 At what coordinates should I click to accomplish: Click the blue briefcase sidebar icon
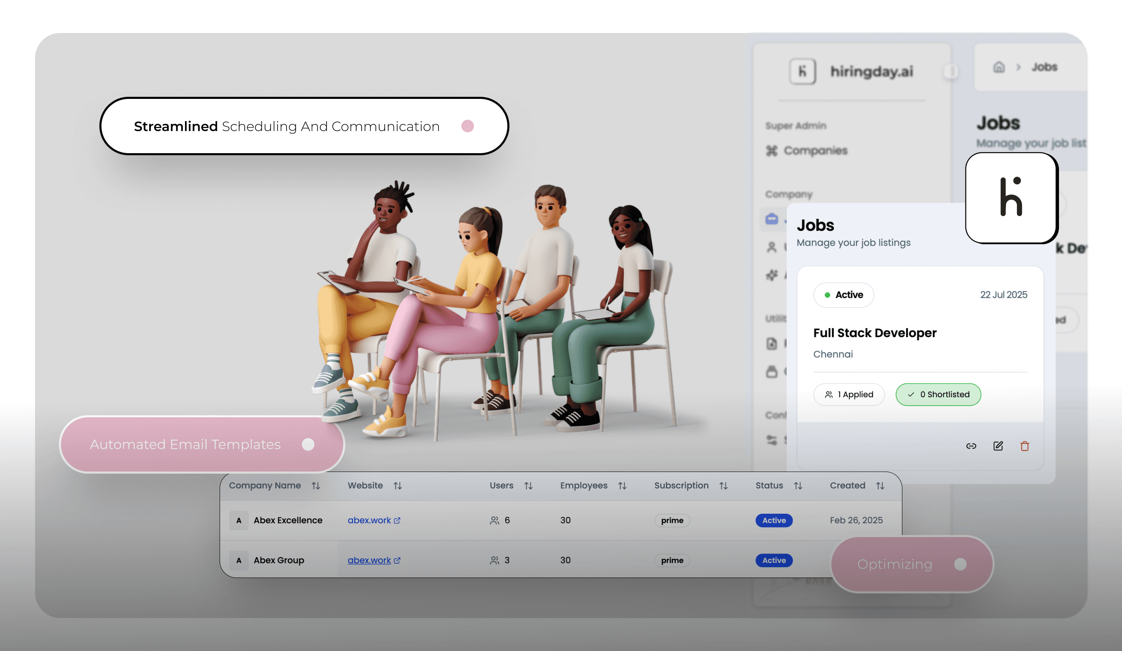(772, 219)
